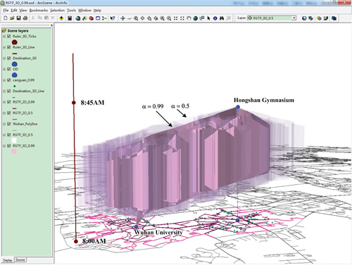Select the RSTP_3D_0.5 layer name
The height and width of the screenshot is (265, 352).
coord(23,135)
